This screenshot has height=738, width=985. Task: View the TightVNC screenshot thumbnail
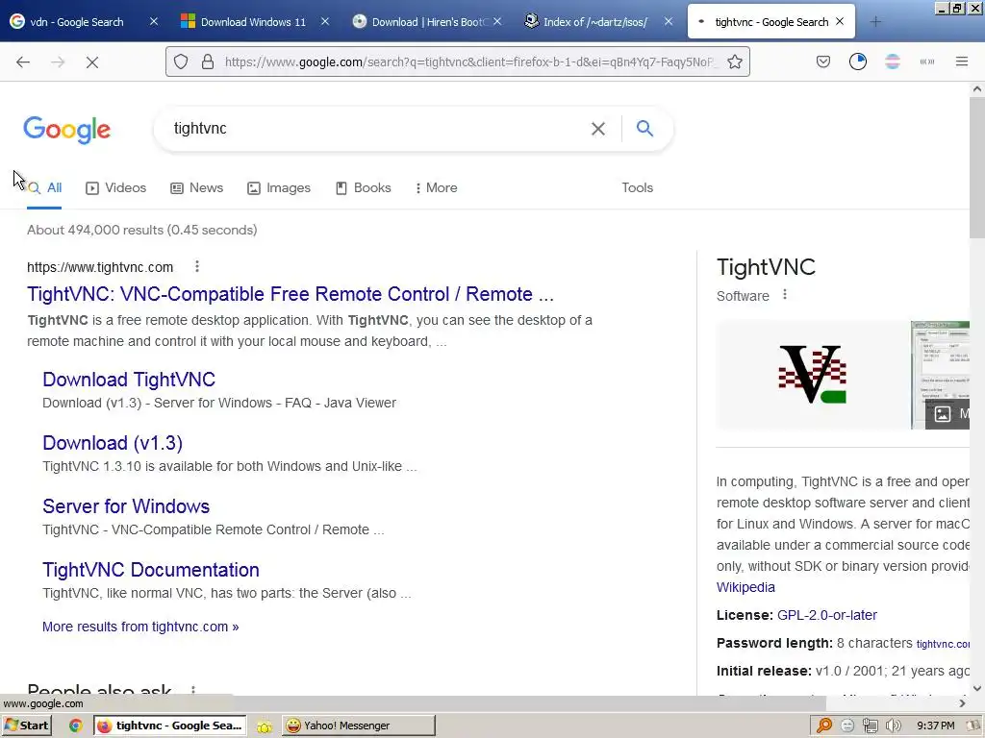tap(941, 375)
